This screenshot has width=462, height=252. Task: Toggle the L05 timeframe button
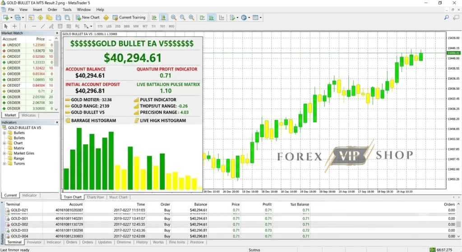click(x=109, y=26)
